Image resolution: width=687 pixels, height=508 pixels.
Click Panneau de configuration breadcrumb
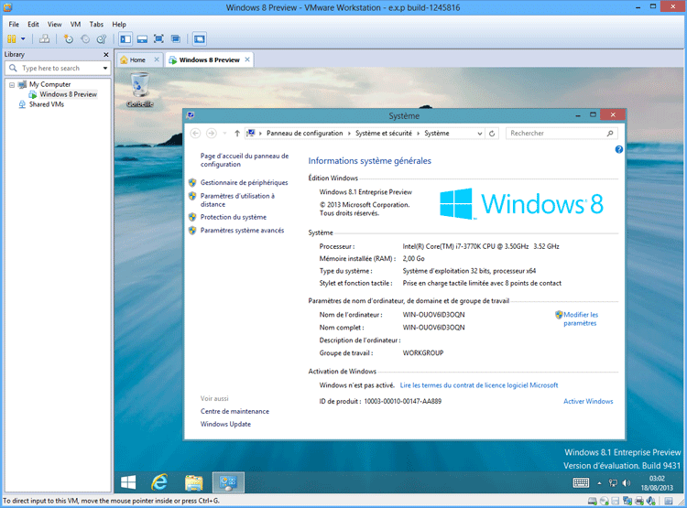[x=304, y=133]
